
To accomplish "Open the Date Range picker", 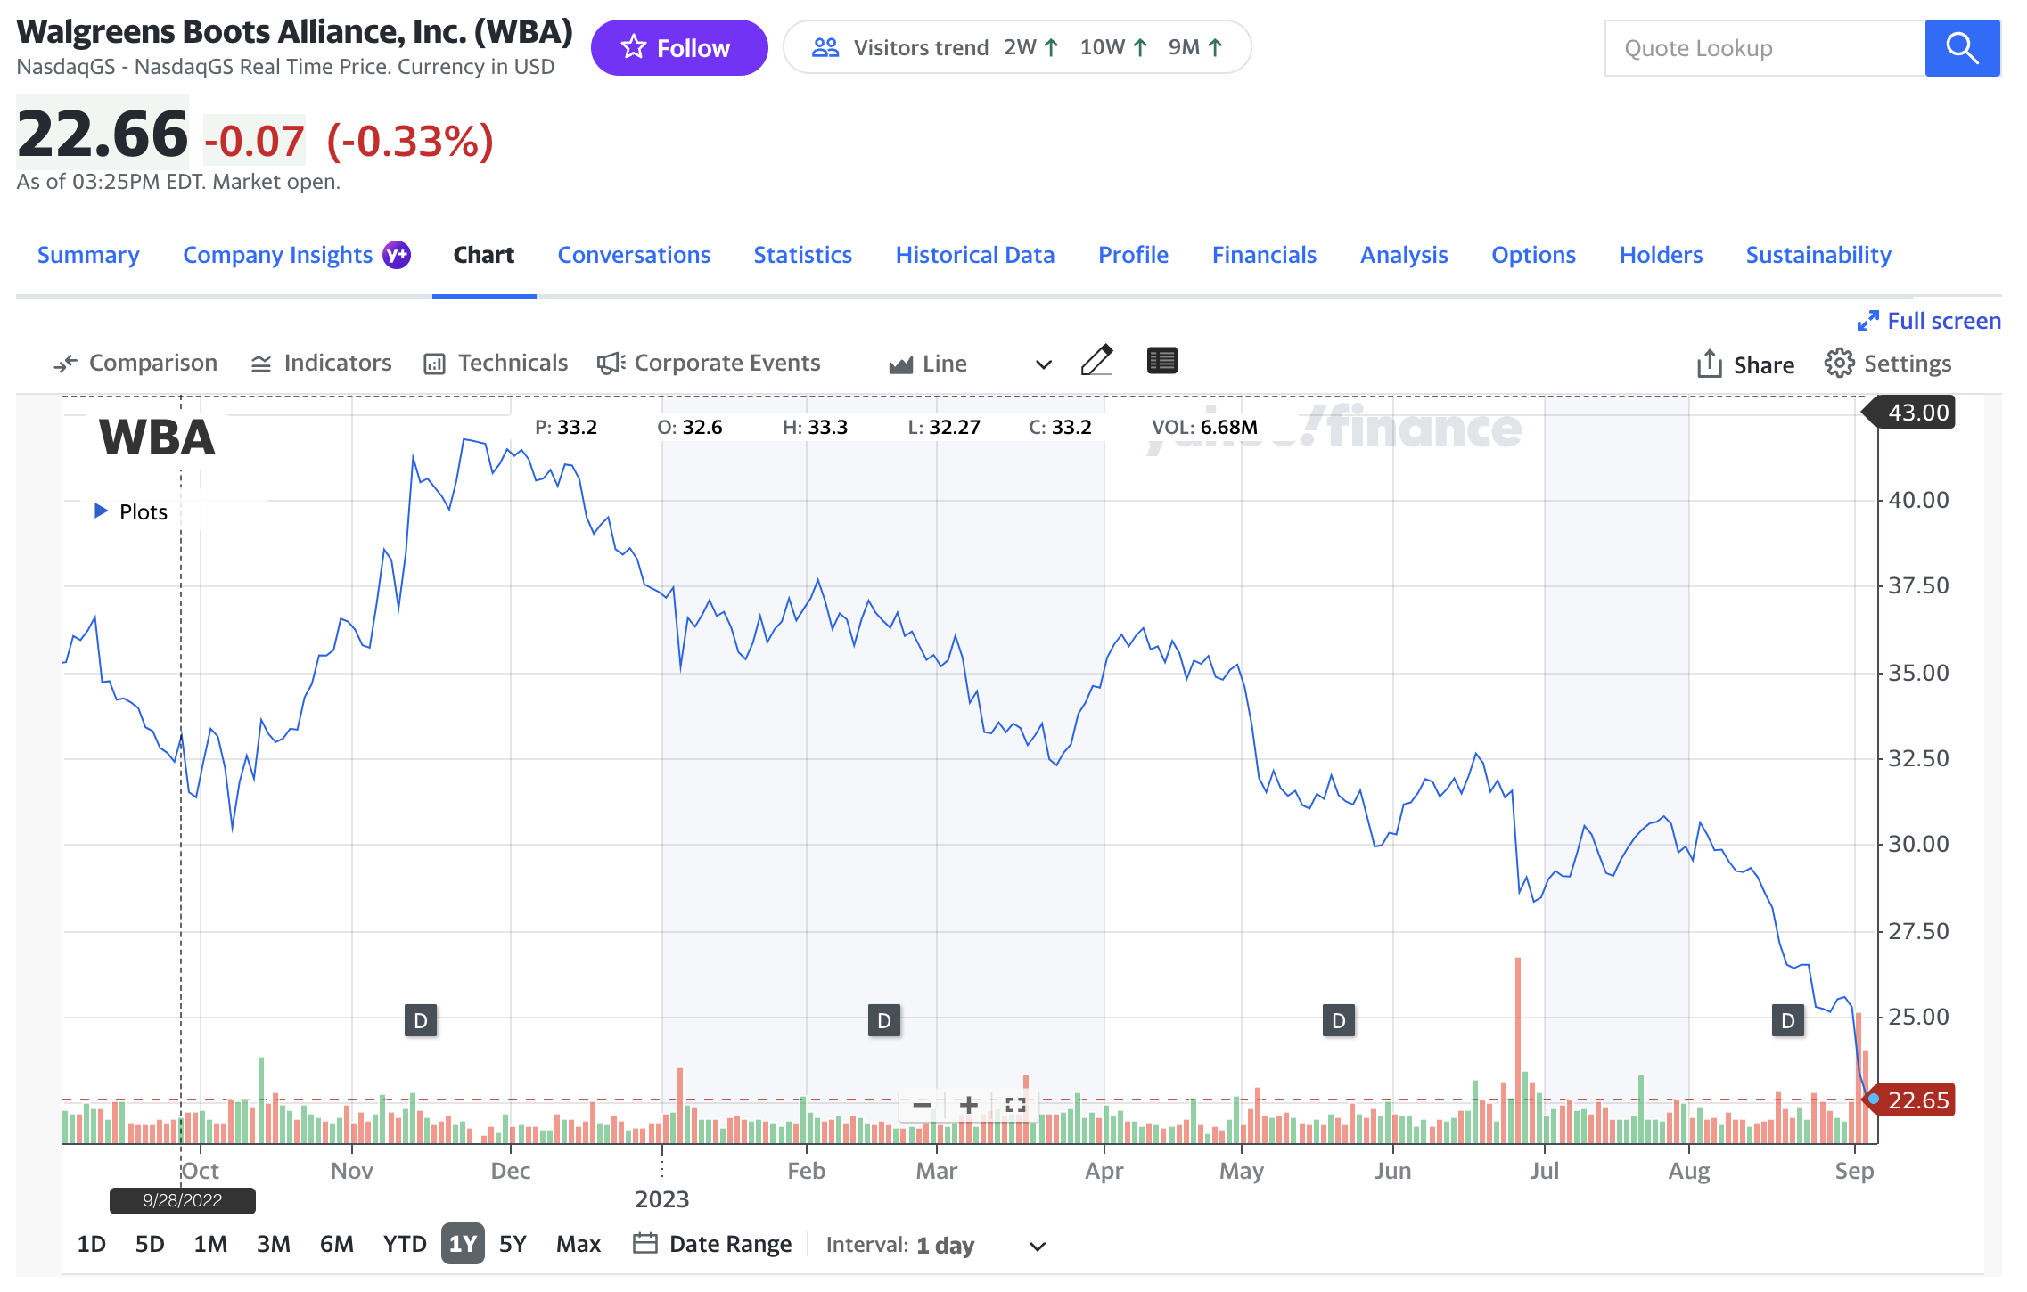I will (x=712, y=1244).
